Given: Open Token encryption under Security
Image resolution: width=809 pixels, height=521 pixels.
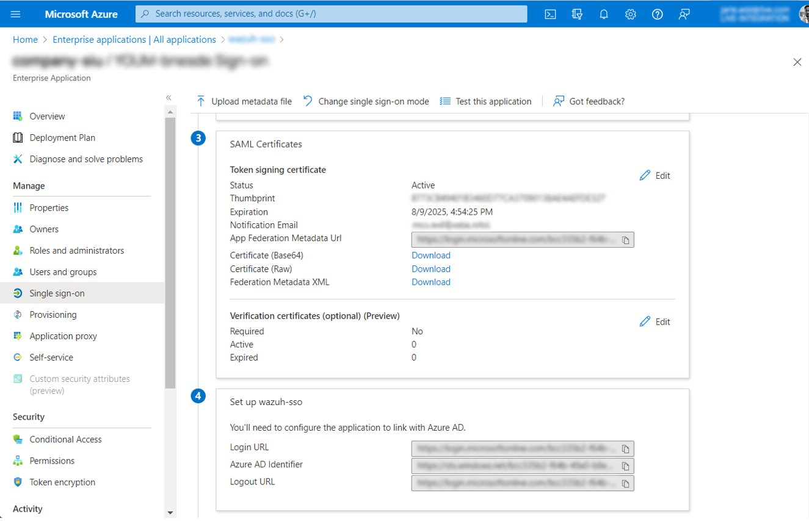Looking at the screenshot, I should click(x=62, y=482).
